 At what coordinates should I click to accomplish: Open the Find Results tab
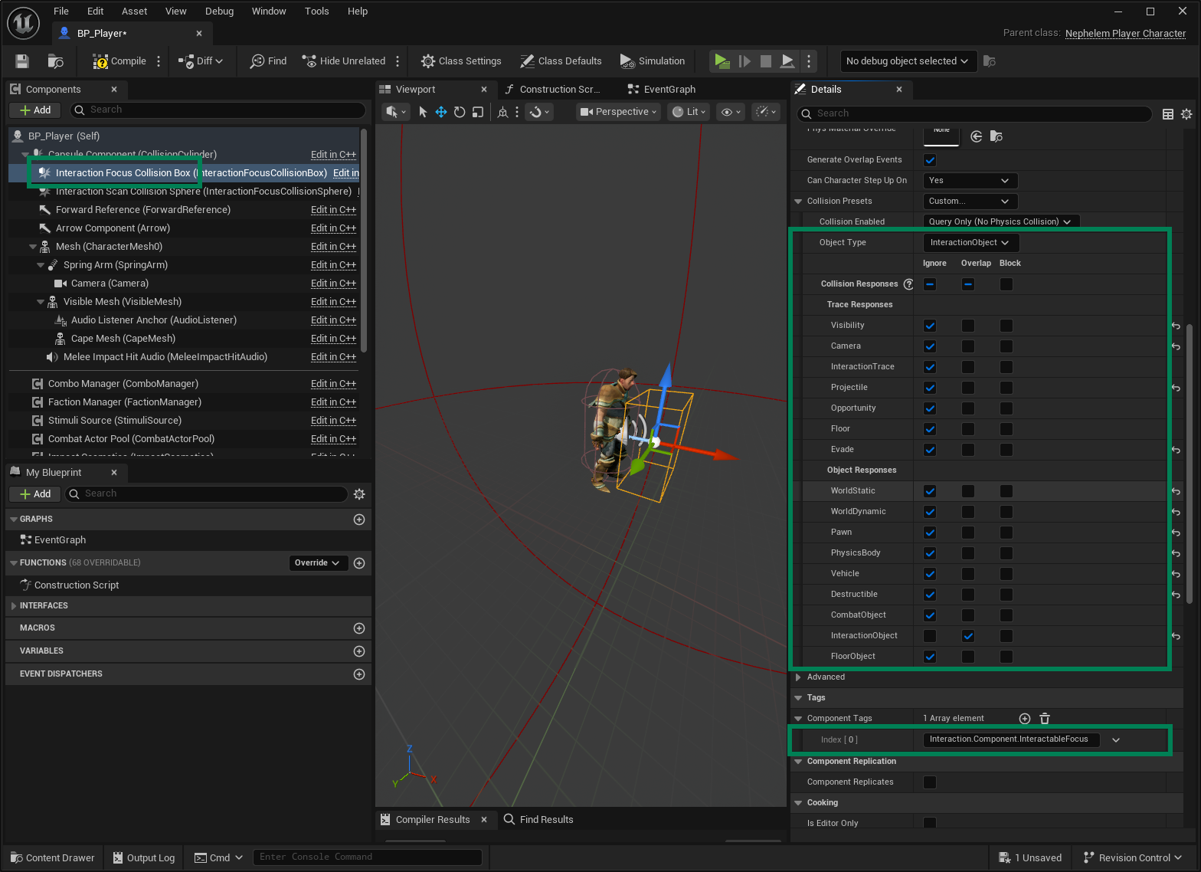[x=538, y=820]
